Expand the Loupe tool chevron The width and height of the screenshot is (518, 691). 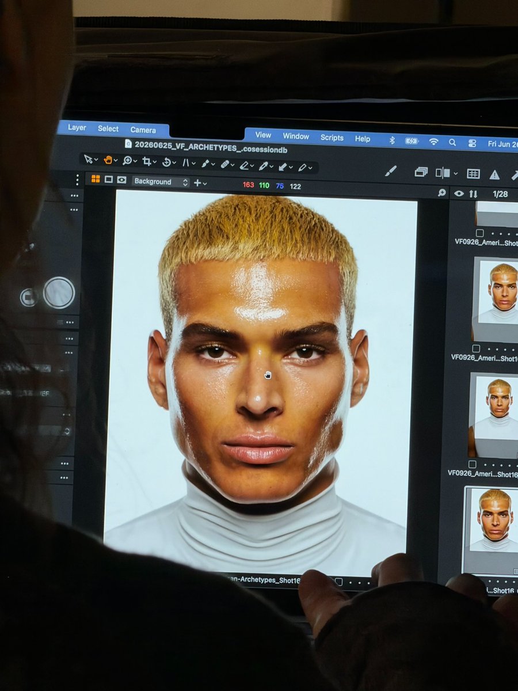pyautogui.click(x=135, y=162)
